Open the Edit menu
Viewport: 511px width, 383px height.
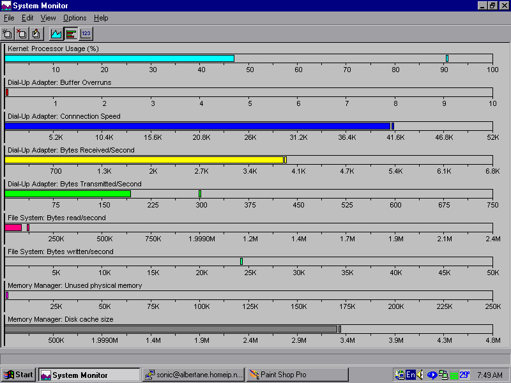(x=27, y=18)
